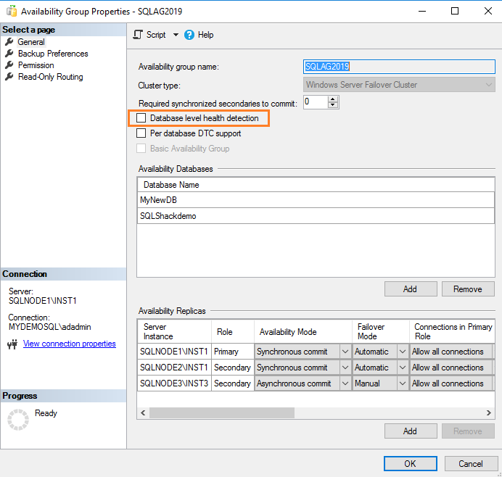Click Allow all connections for SQLNODE3\INST3

(x=451, y=383)
